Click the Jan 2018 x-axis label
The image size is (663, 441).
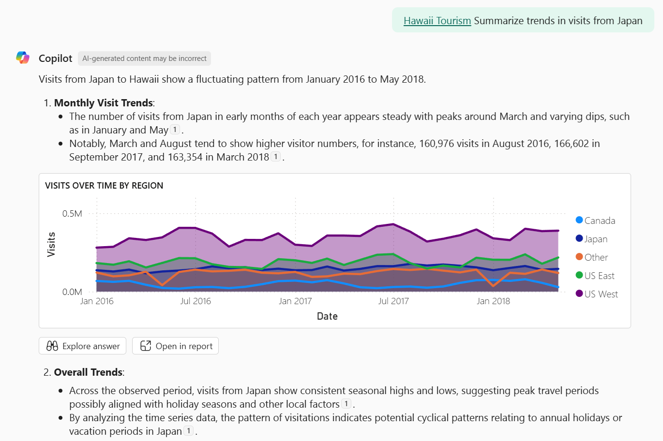point(493,301)
